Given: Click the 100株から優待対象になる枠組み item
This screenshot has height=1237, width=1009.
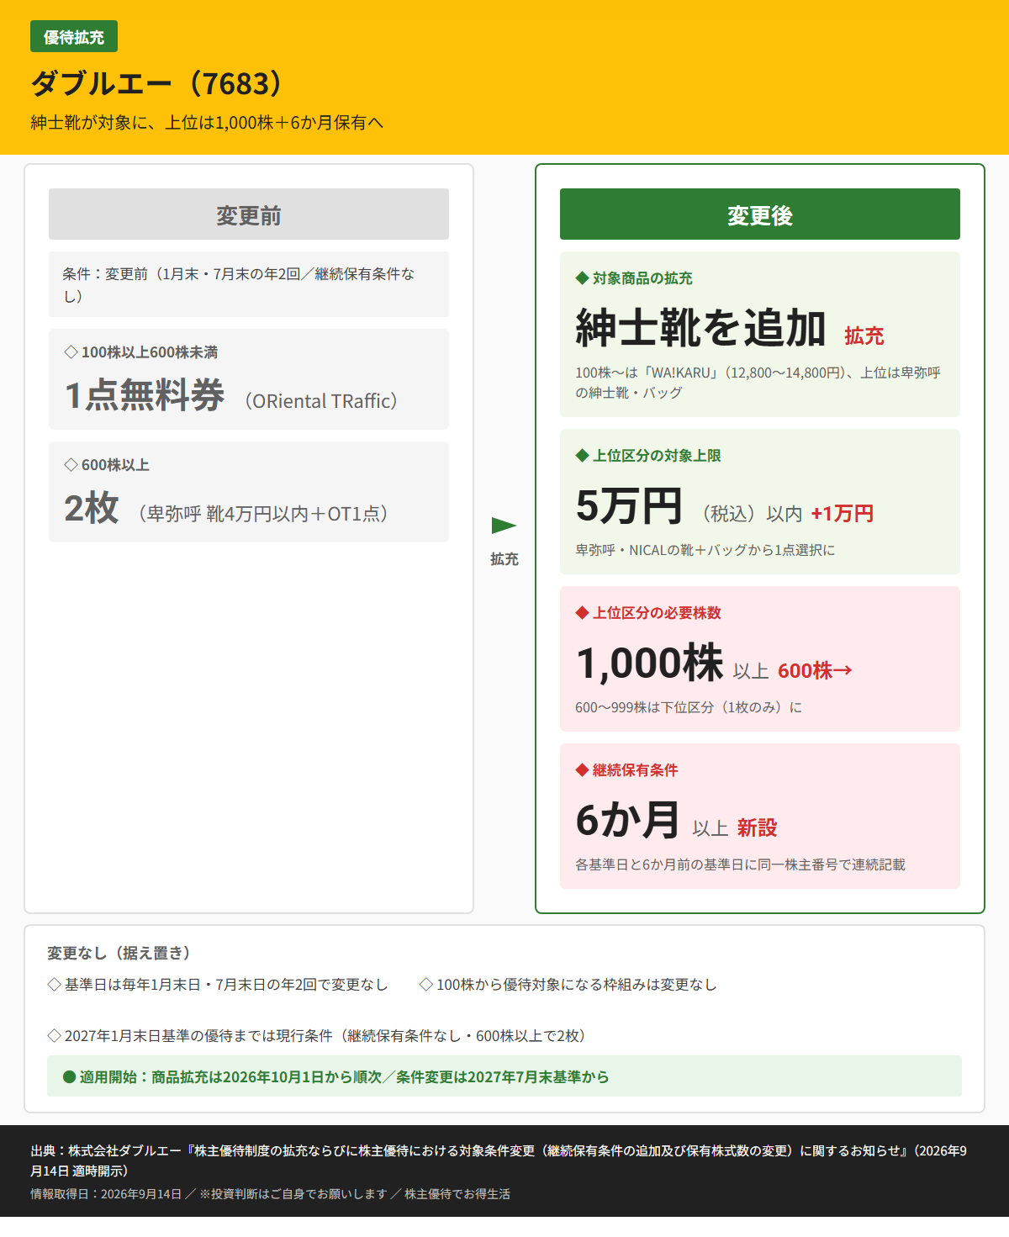Looking at the screenshot, I should pos(568,985).
